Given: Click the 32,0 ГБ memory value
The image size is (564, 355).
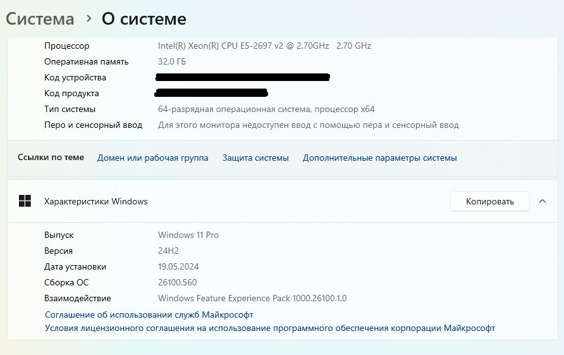Looking at the screenshot, I should [172, 61].
